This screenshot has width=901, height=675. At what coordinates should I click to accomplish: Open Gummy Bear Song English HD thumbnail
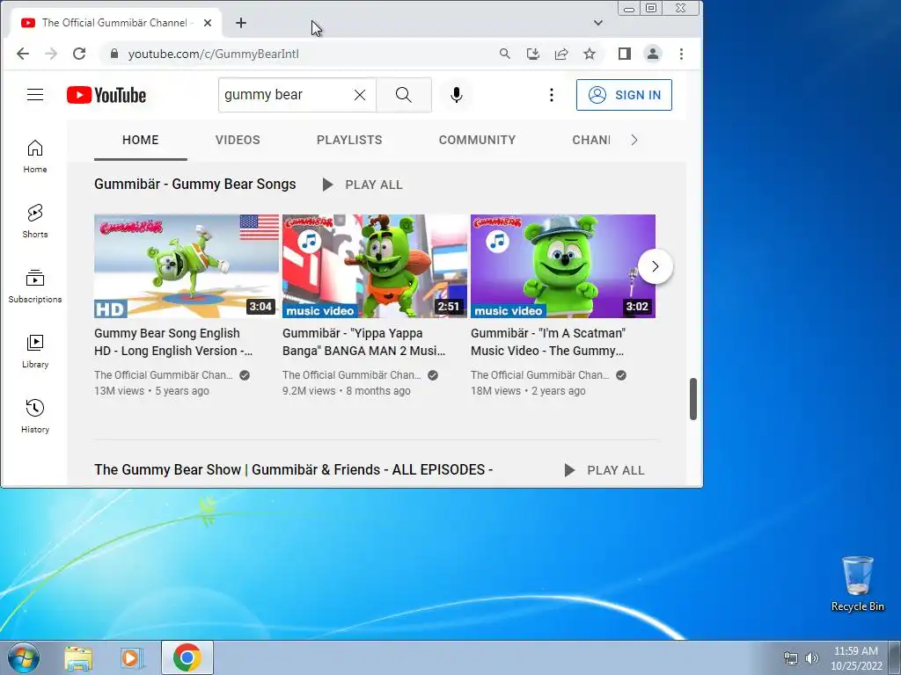187,266
